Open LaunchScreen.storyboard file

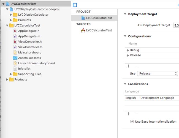pyautogui.click(x=36, y=63)
